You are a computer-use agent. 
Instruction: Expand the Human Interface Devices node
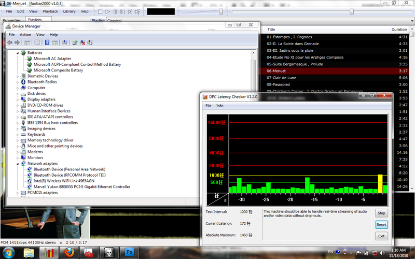click(18, 111)
